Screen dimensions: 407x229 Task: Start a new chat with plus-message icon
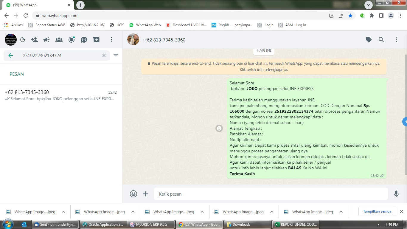[x=96, y=40]
